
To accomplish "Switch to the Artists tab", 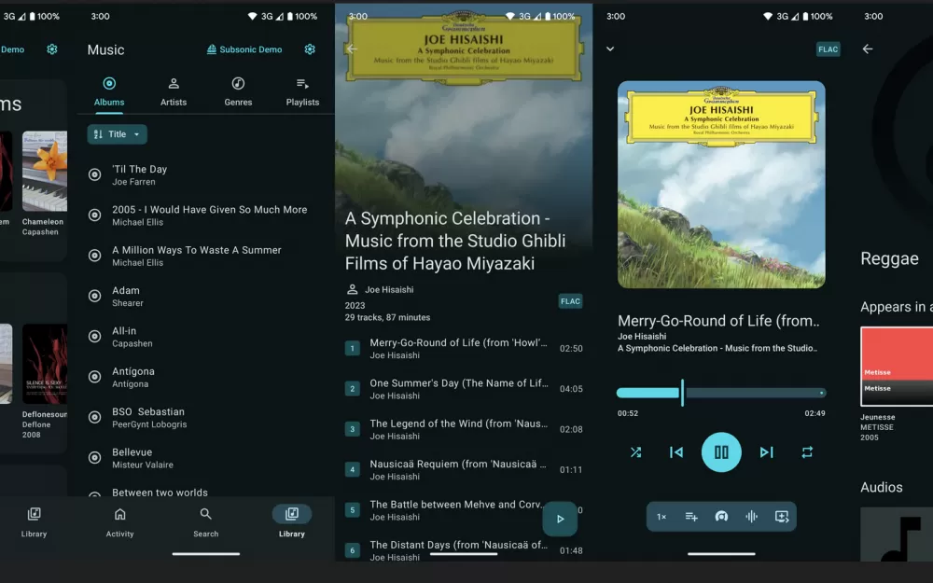I will click(x=174, y=91).
